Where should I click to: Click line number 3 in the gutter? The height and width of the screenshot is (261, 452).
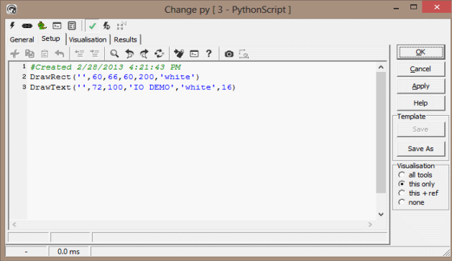coord(24,87)
